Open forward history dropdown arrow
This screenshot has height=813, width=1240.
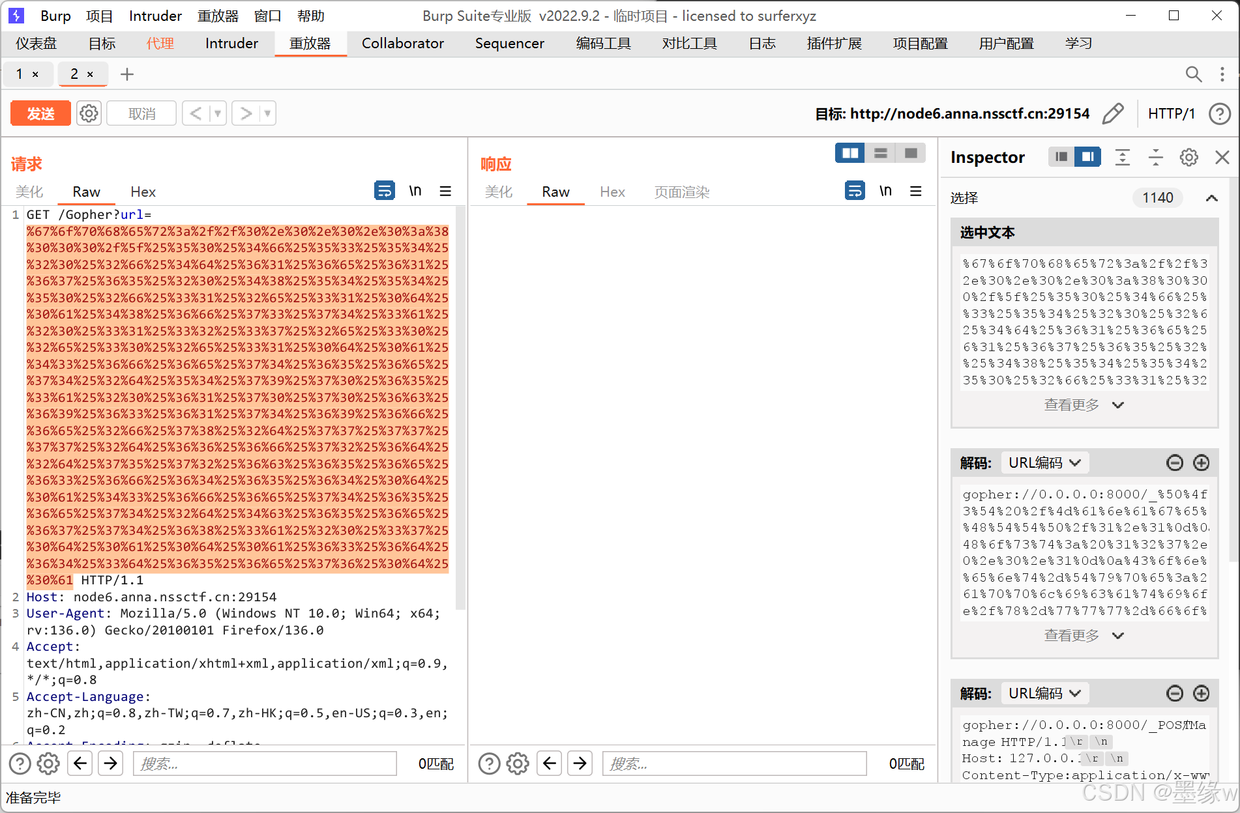click(x=267, y=113)
